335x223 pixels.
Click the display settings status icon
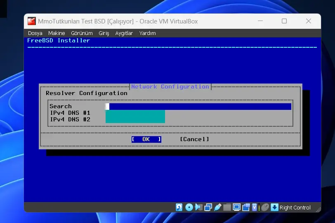coord(236,207)
